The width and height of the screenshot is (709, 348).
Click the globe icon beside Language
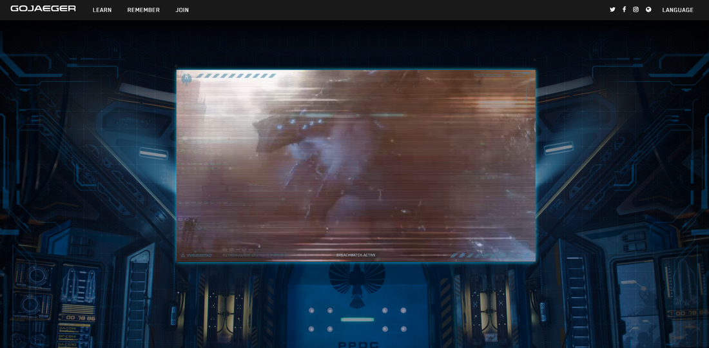[648, 10]
